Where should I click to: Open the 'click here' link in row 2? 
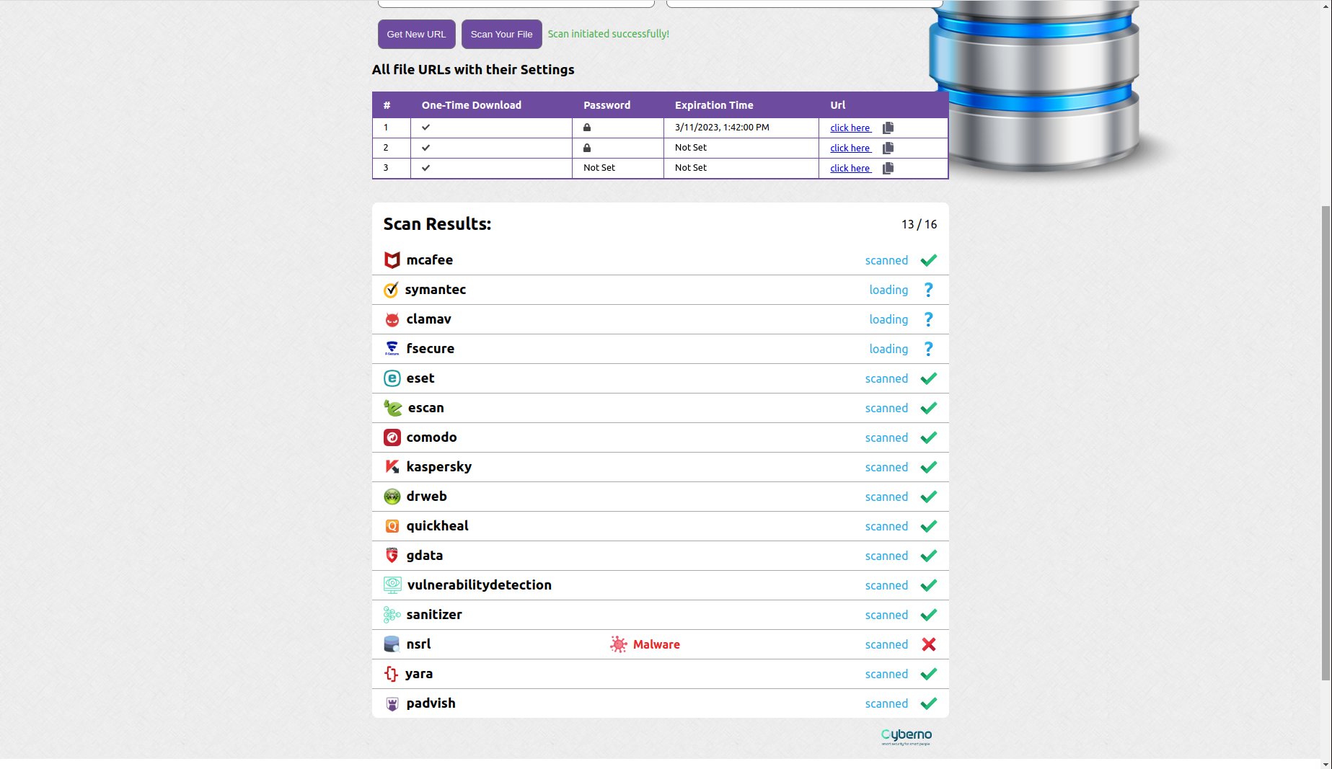850,148
